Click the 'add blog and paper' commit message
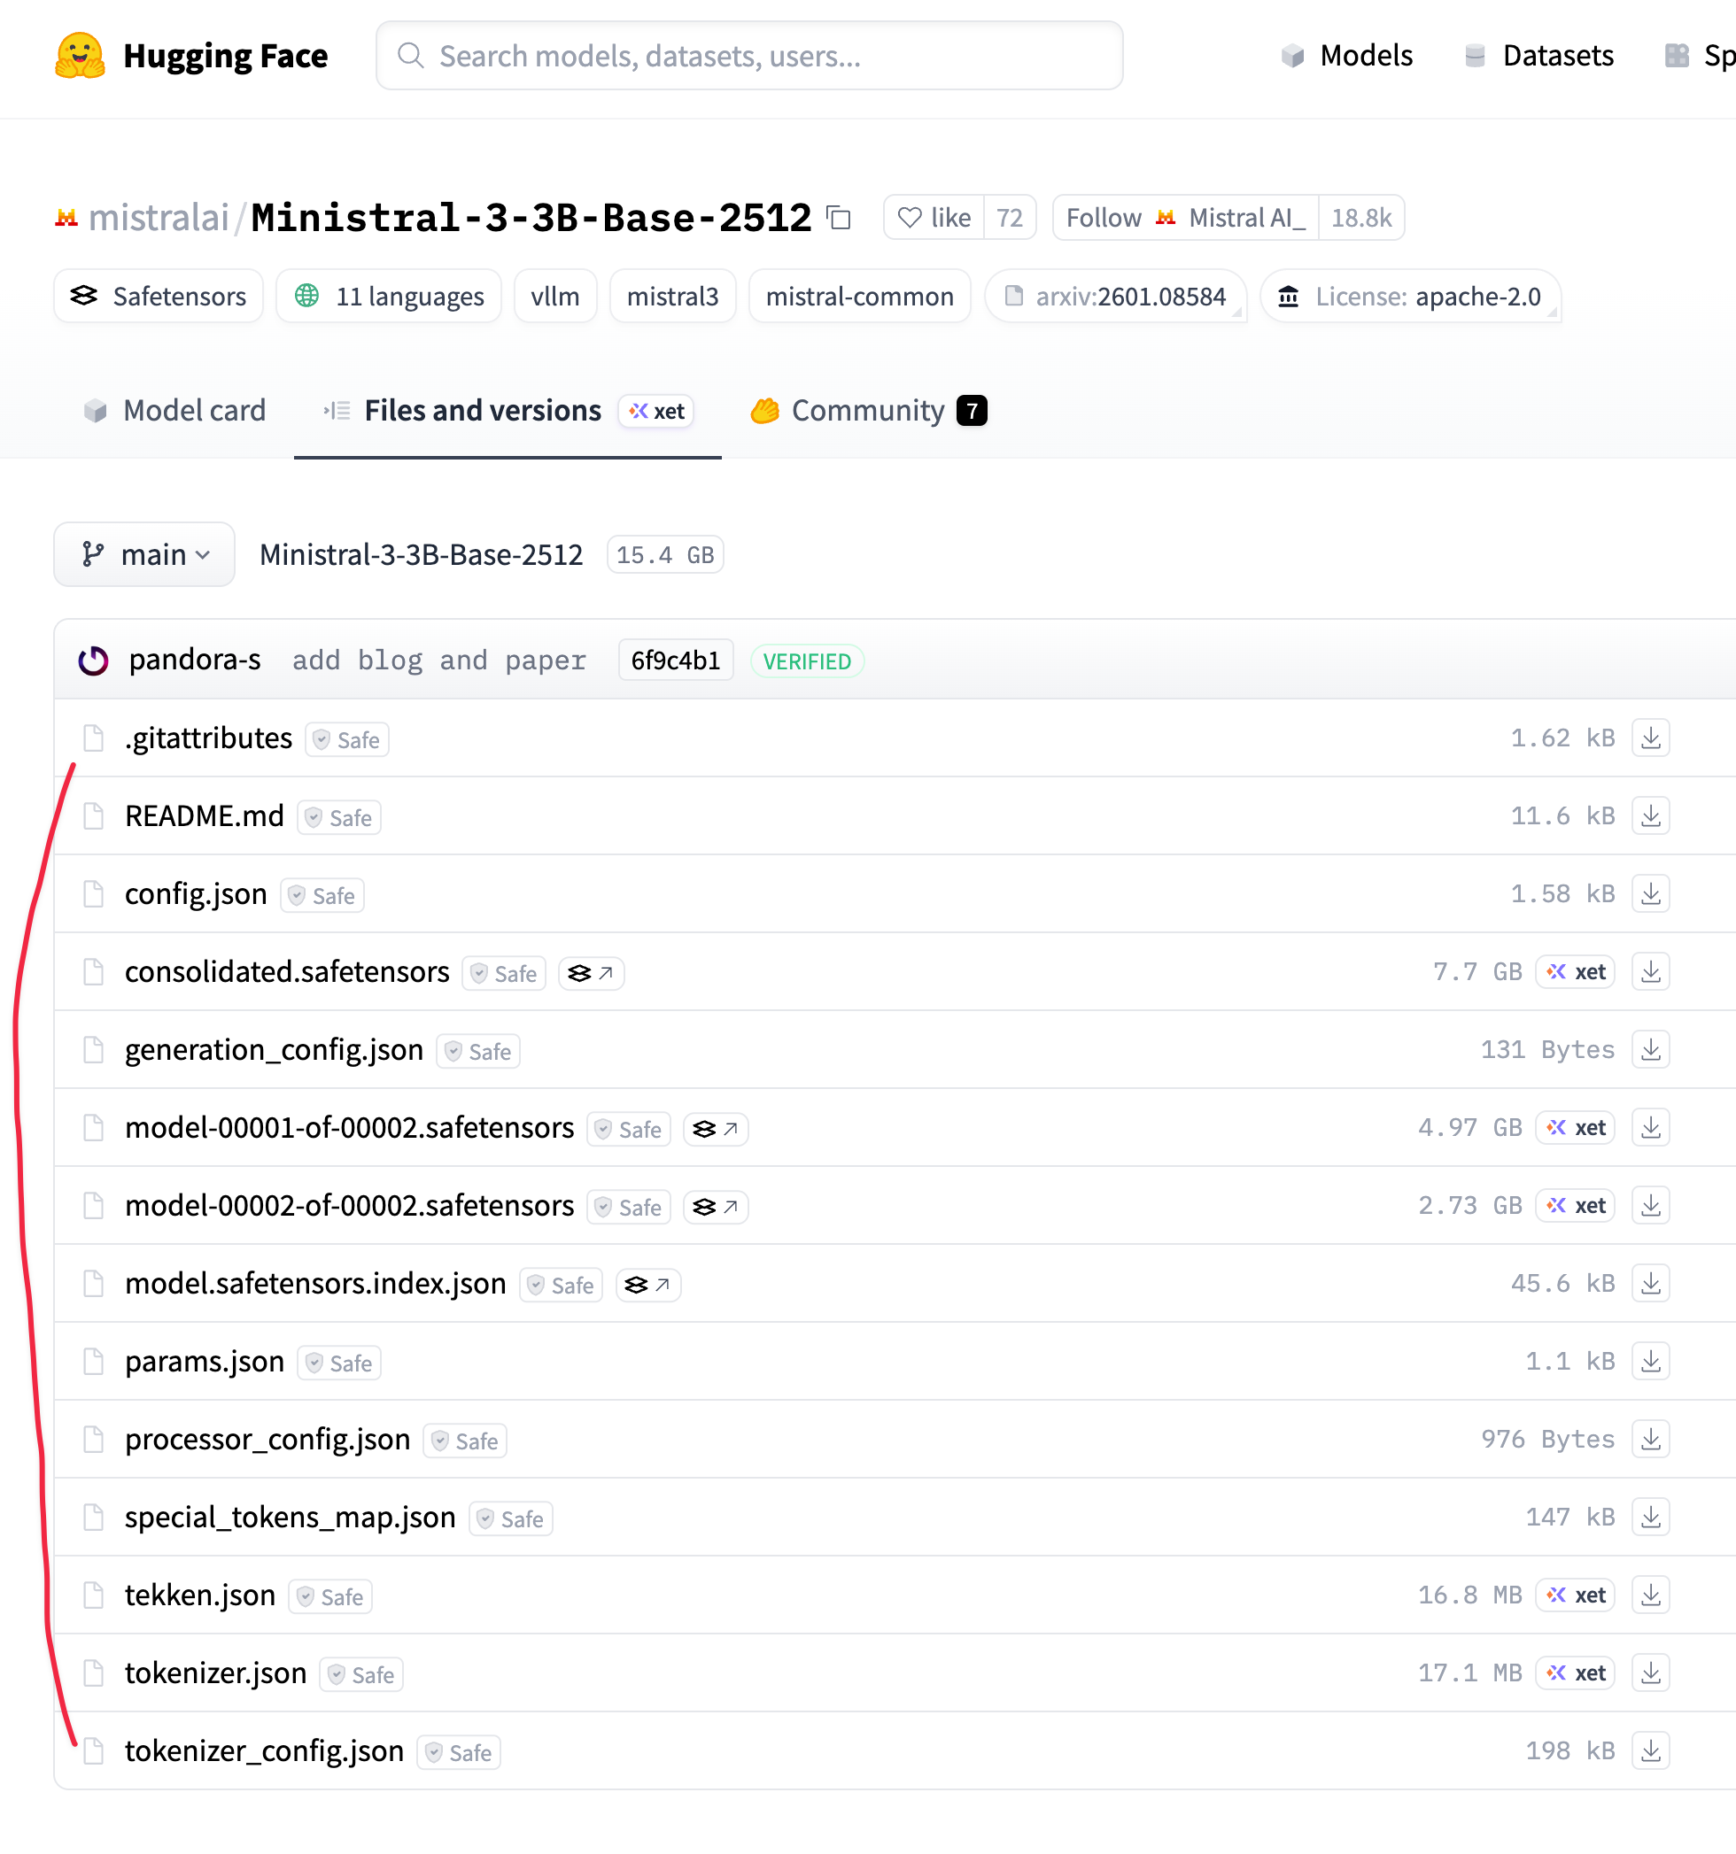This screenshot has width=1736, height=1854. [439, 660]
